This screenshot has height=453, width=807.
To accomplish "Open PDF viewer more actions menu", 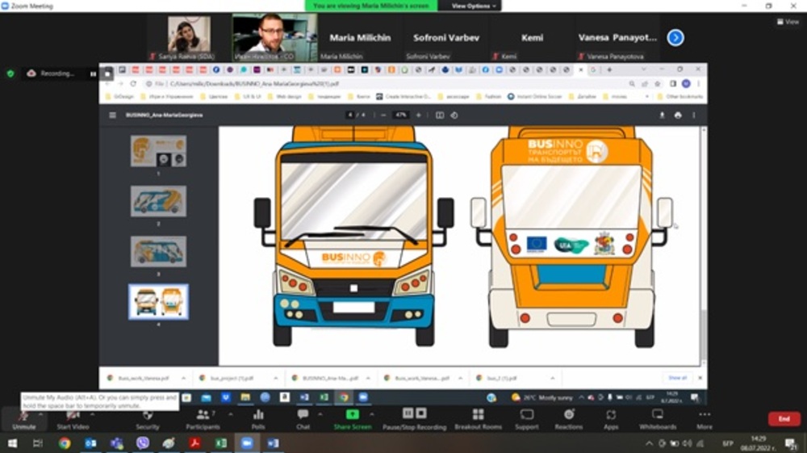I will pos(694,115).
